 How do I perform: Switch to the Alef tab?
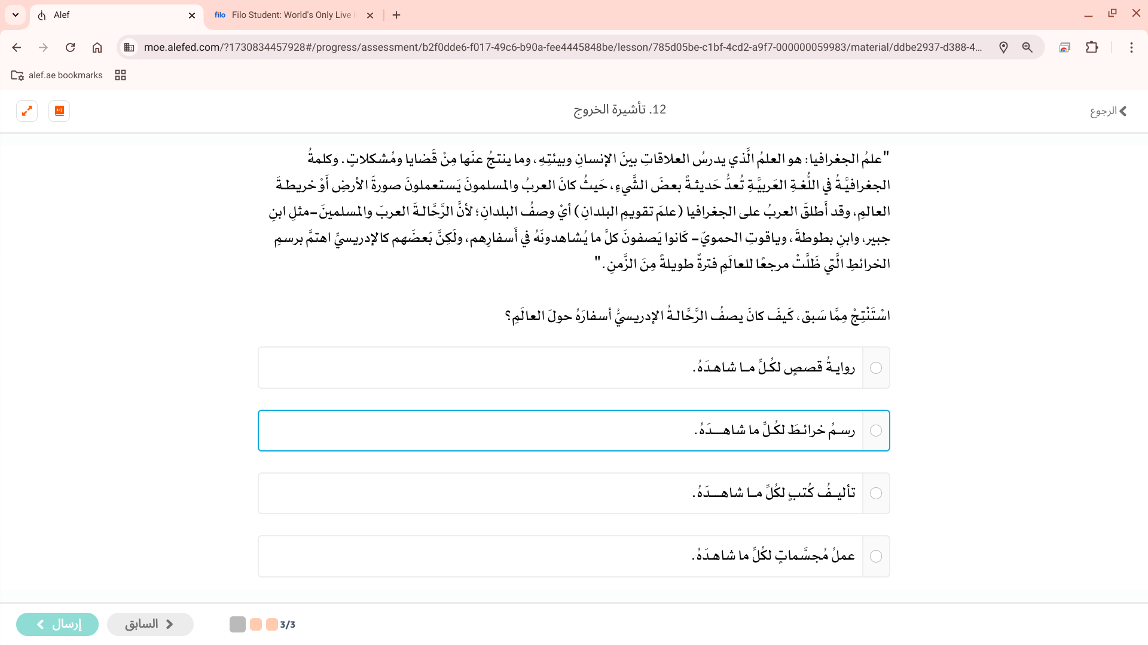pyautogui.click(x=117, y=16)
